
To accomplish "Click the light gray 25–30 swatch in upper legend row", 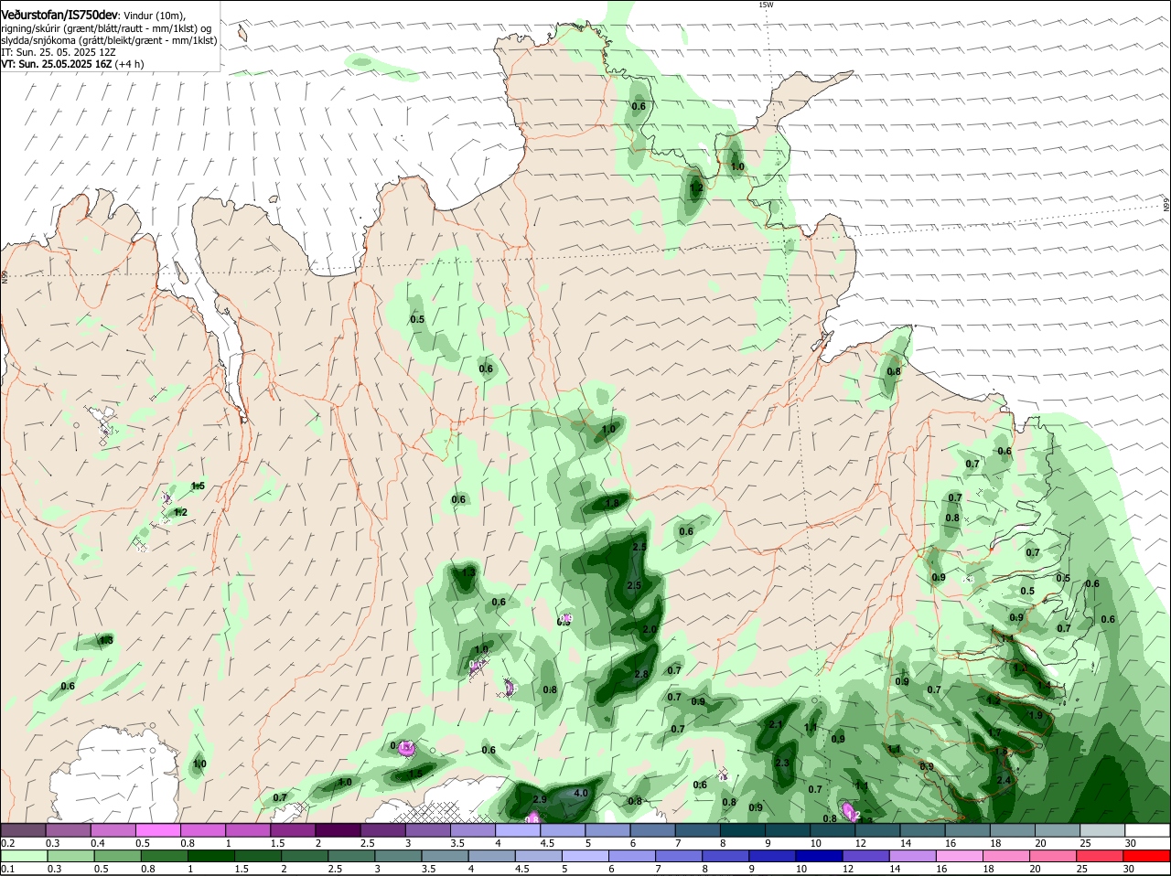I will [x=1102, y=830].
